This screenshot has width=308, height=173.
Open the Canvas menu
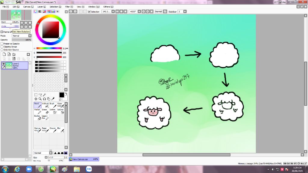coord(29,7)
